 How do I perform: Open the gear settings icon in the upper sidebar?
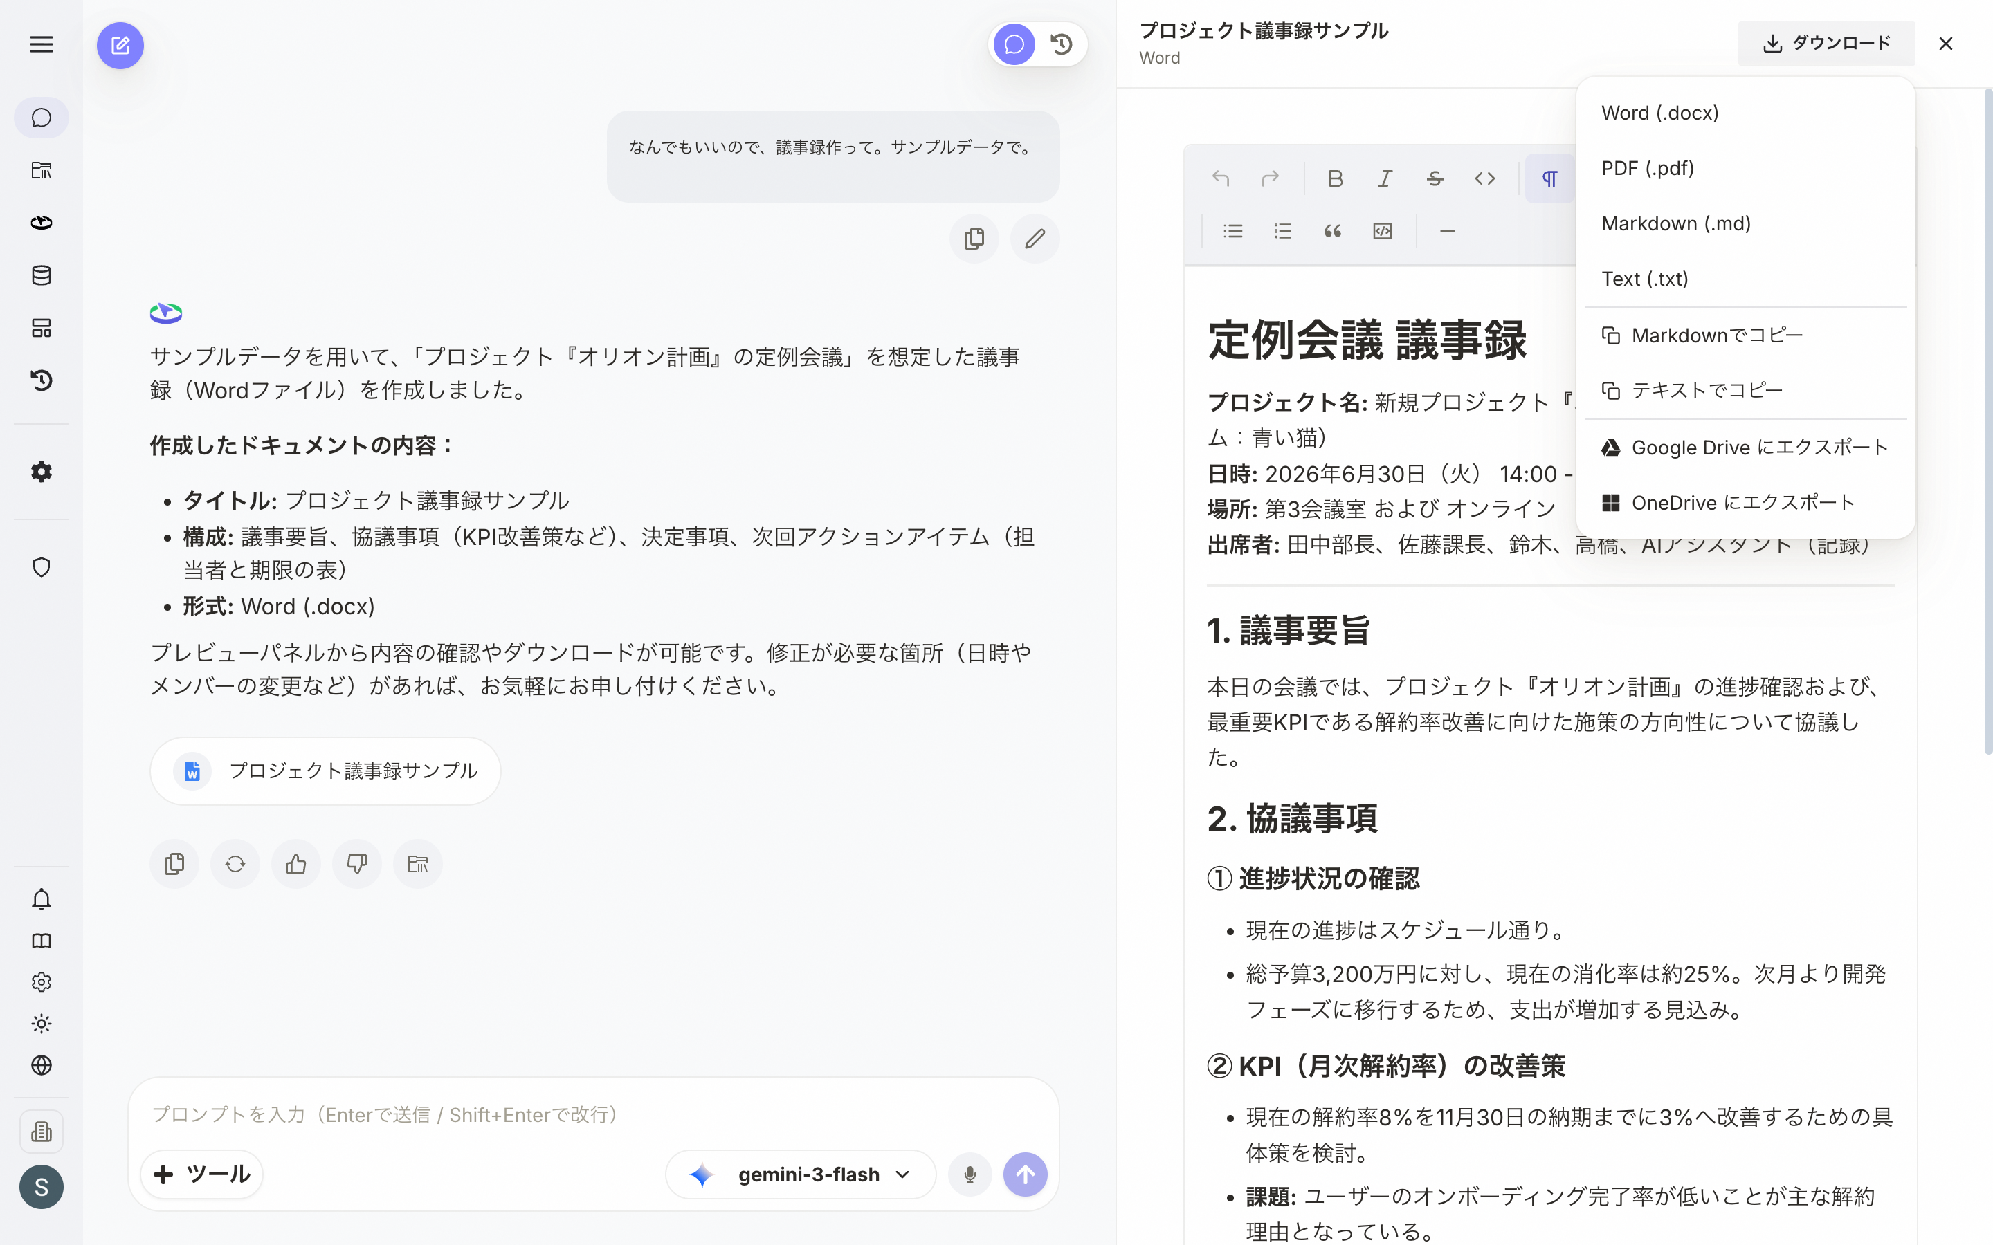click(42, 472)
